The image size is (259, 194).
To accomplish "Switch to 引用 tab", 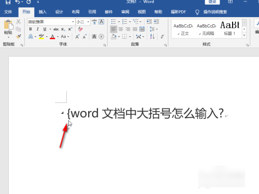I will coord(92,12).
